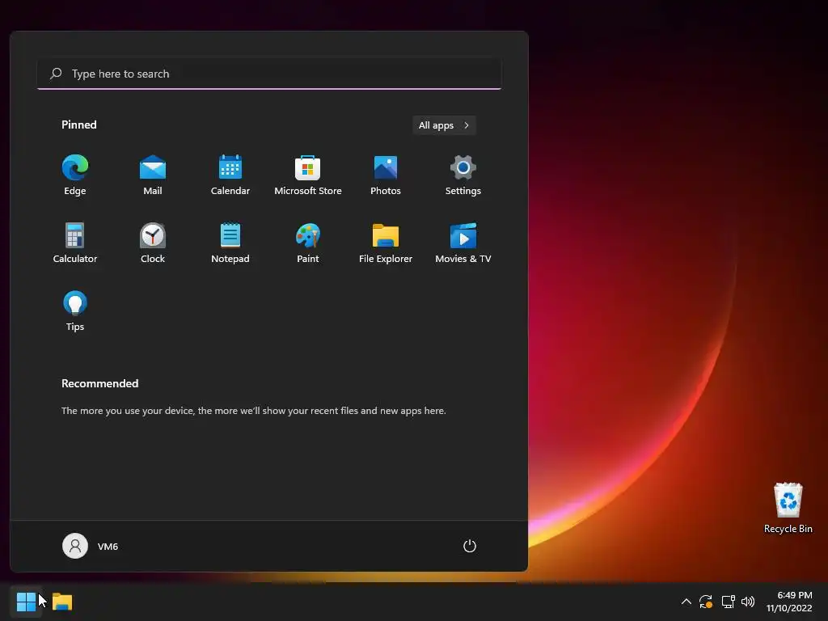Show hidden tray icons chevron

point(686,602)
